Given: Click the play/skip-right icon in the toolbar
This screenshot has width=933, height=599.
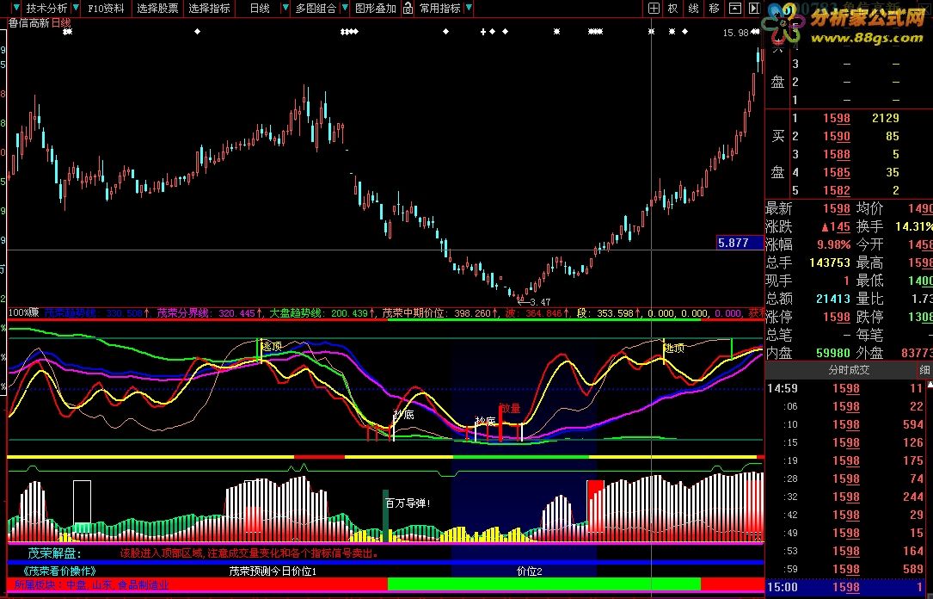Looking at the screenshot, I should [753, 9].
